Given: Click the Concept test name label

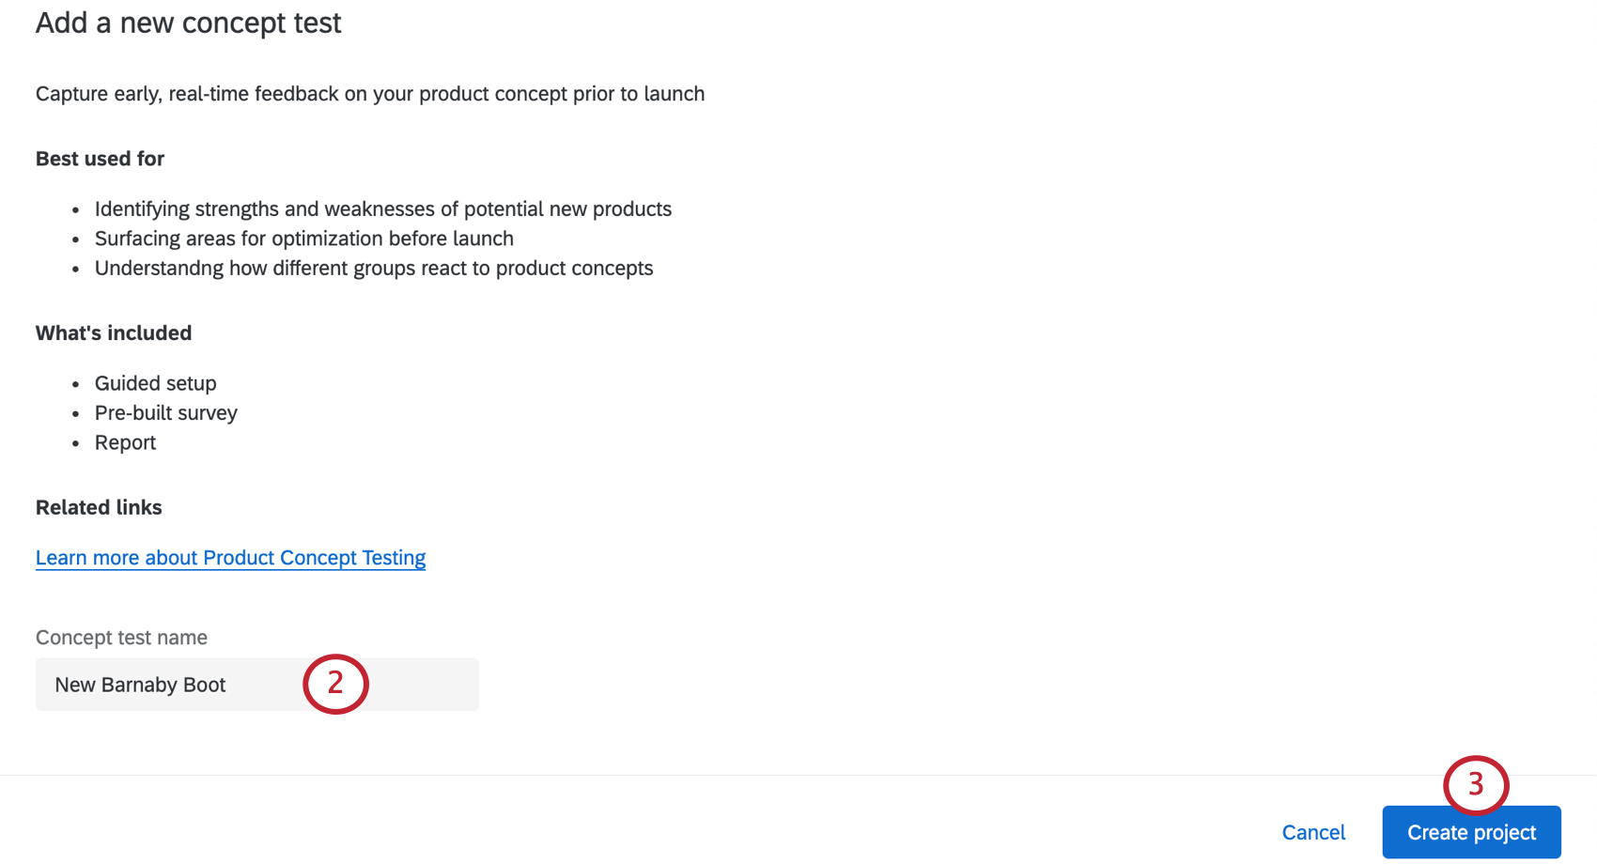Looking at the screenshot, I should pyautogui.click(x=121, y=637).
